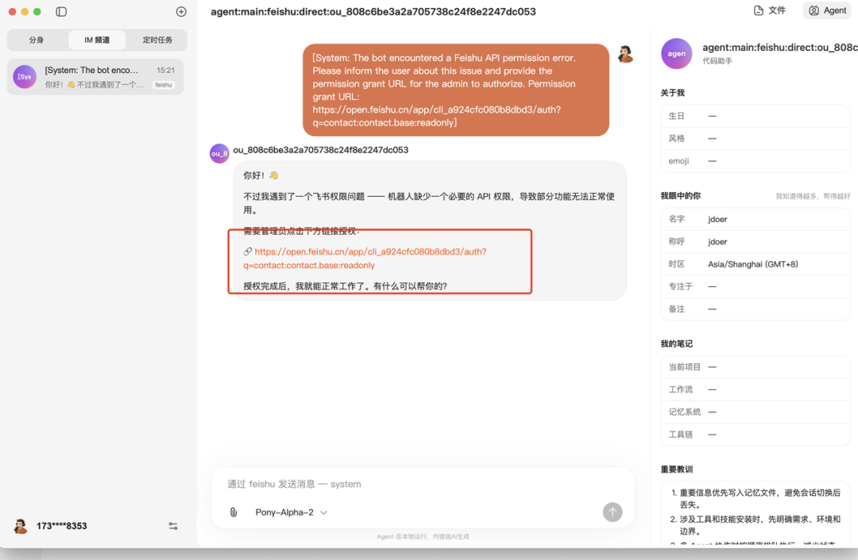The height and width of the screenshot is (560, 858).
Task: Click the settings sliders icon near phone number
Action: click(173, 525)
